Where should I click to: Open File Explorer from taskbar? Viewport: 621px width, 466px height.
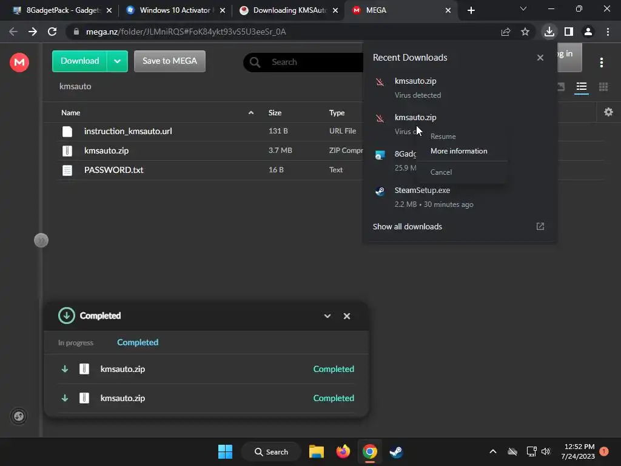(317, 451)
